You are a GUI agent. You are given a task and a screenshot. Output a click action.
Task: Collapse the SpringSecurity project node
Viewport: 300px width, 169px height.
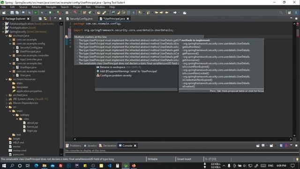[x=3, y=32]
